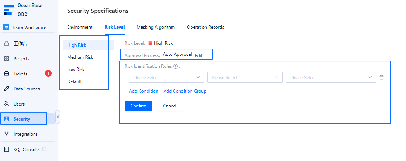Expand the first Please Select dropdown
The height and width of the screenshot is (161, 406).
166,78
